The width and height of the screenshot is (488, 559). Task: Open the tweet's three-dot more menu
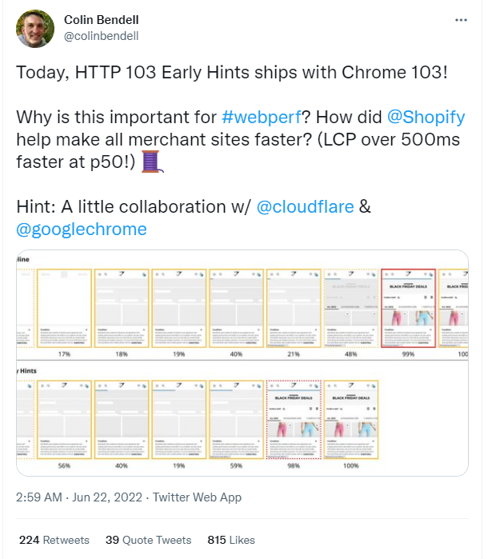coord(461,20)
